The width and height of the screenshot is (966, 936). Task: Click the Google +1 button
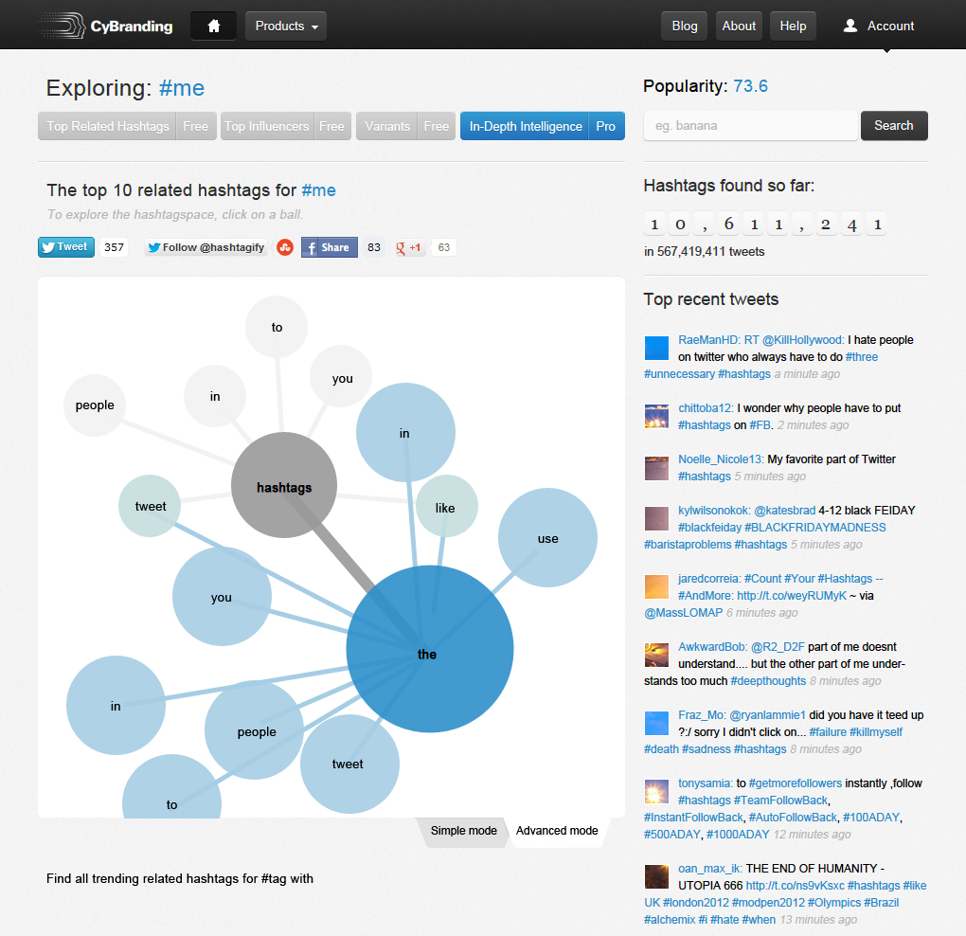tap(410, 247)
